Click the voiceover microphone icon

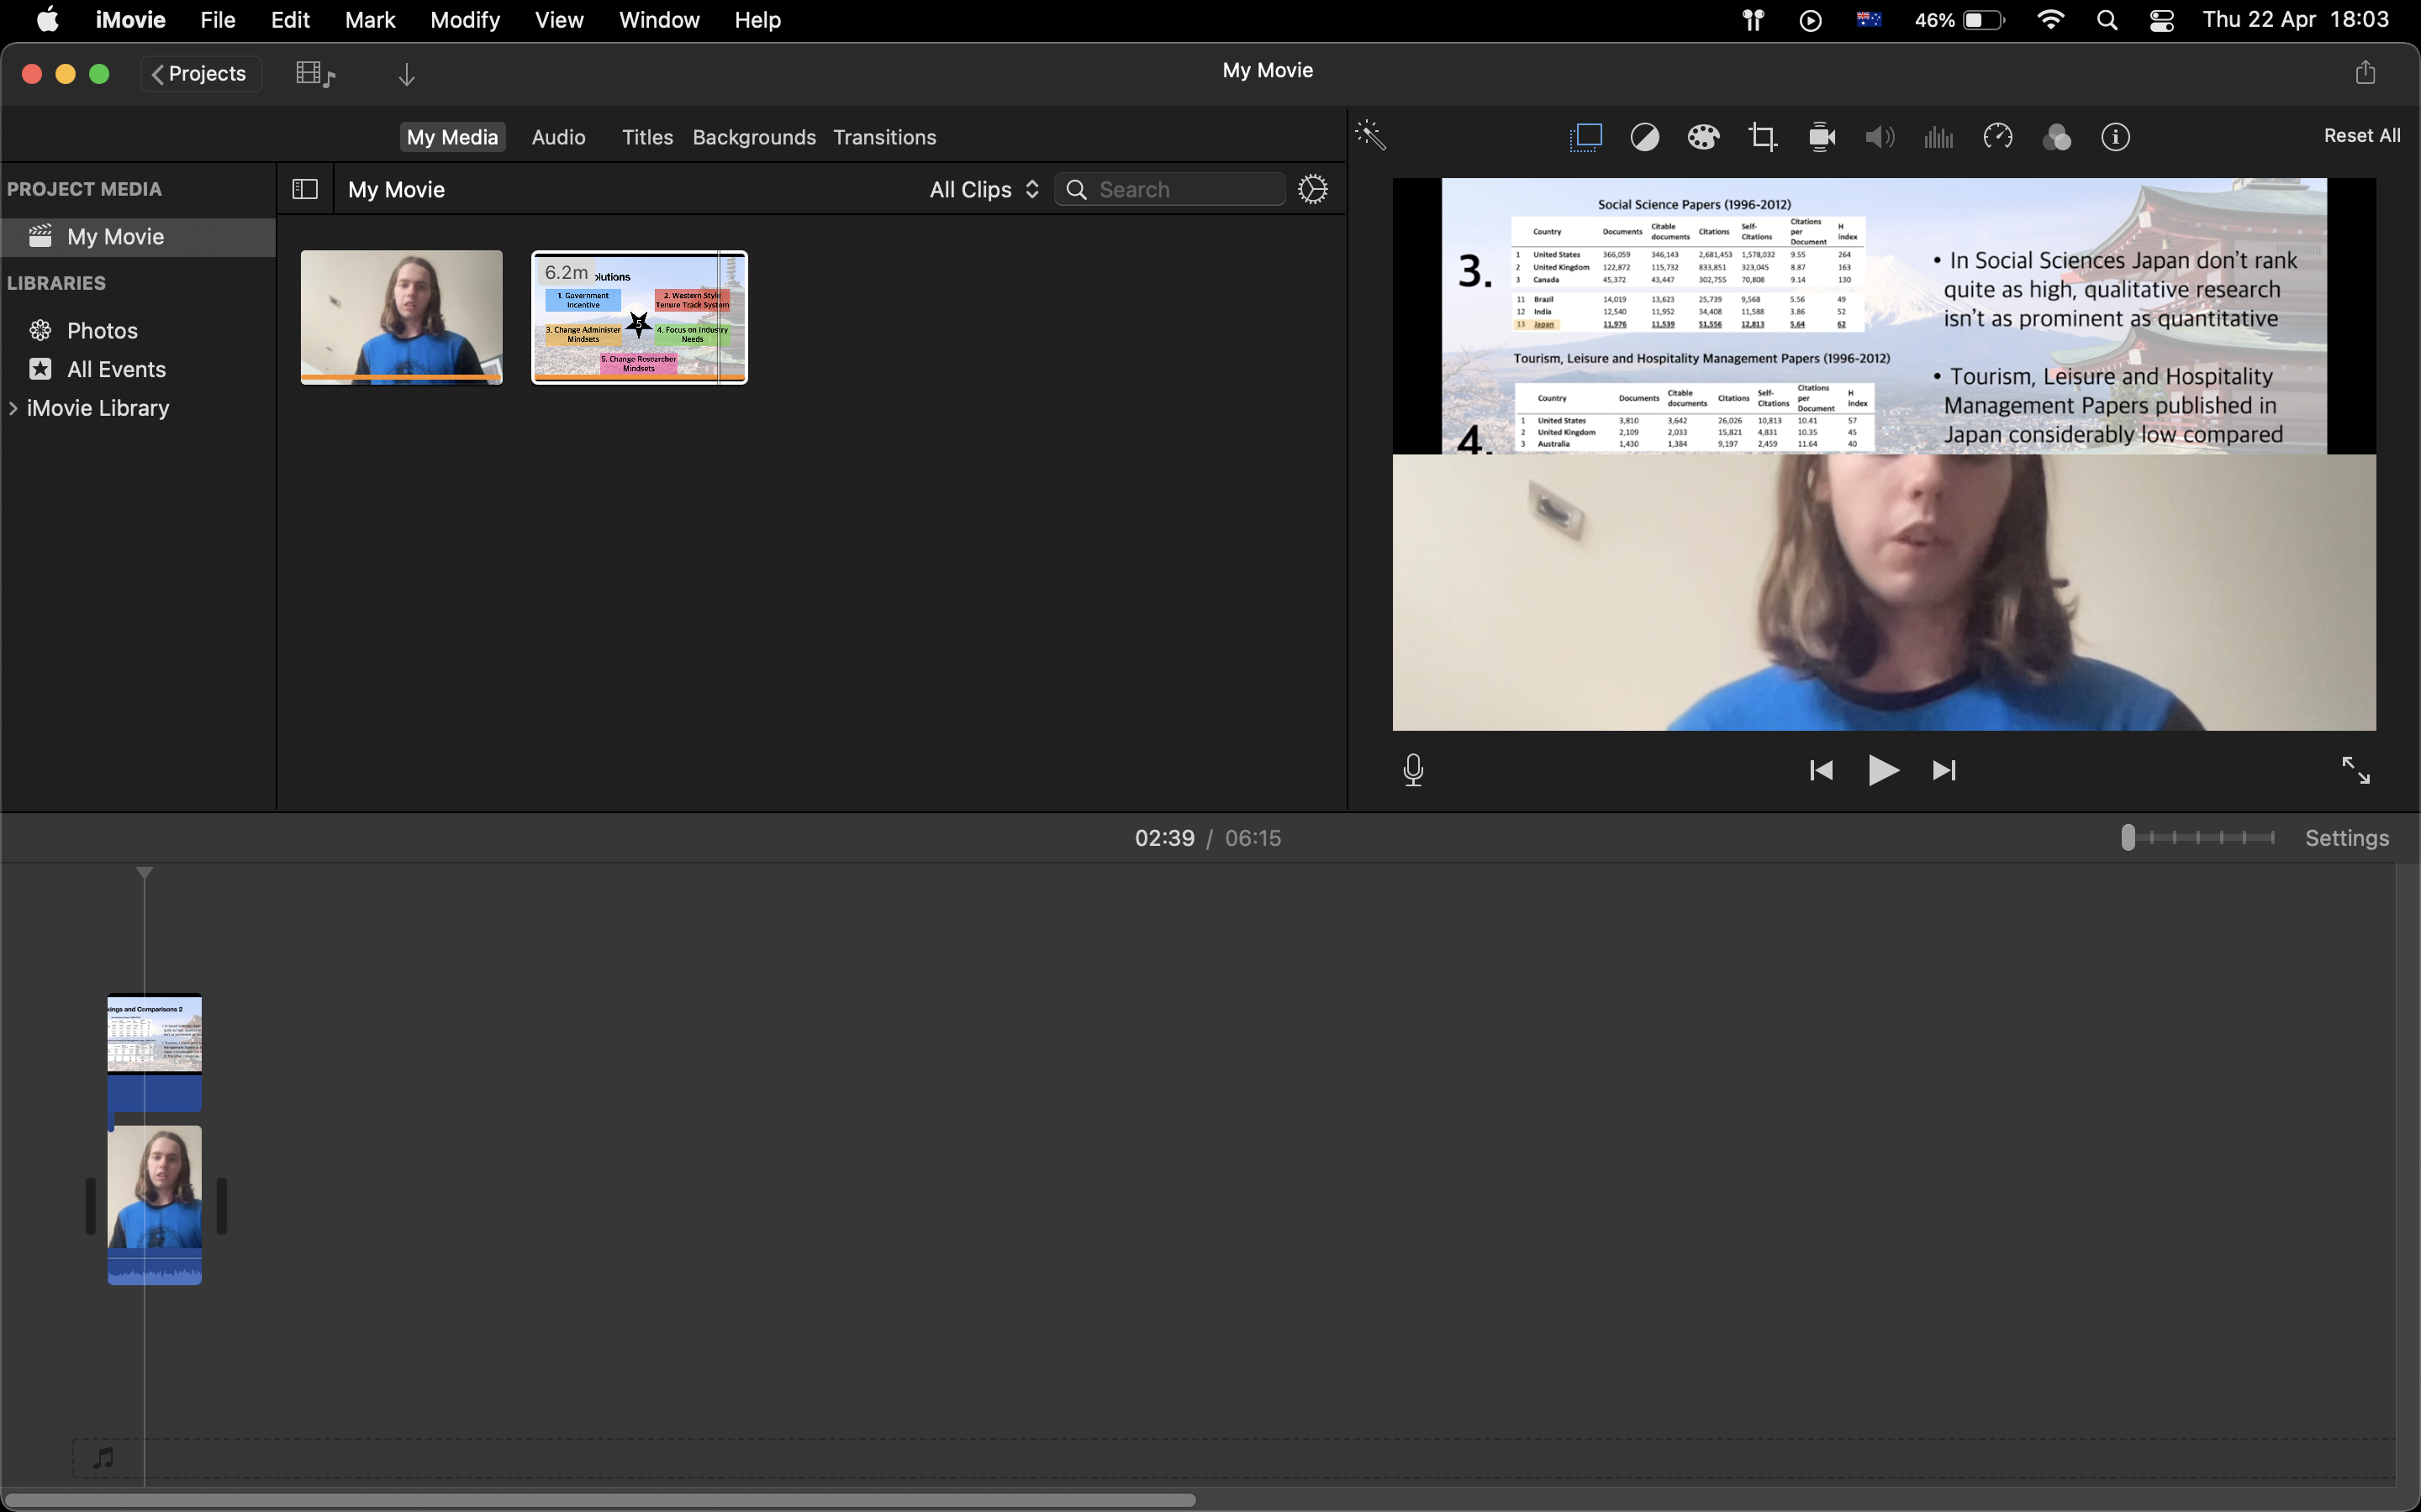pyautogui.click(x=1412, y=770)
